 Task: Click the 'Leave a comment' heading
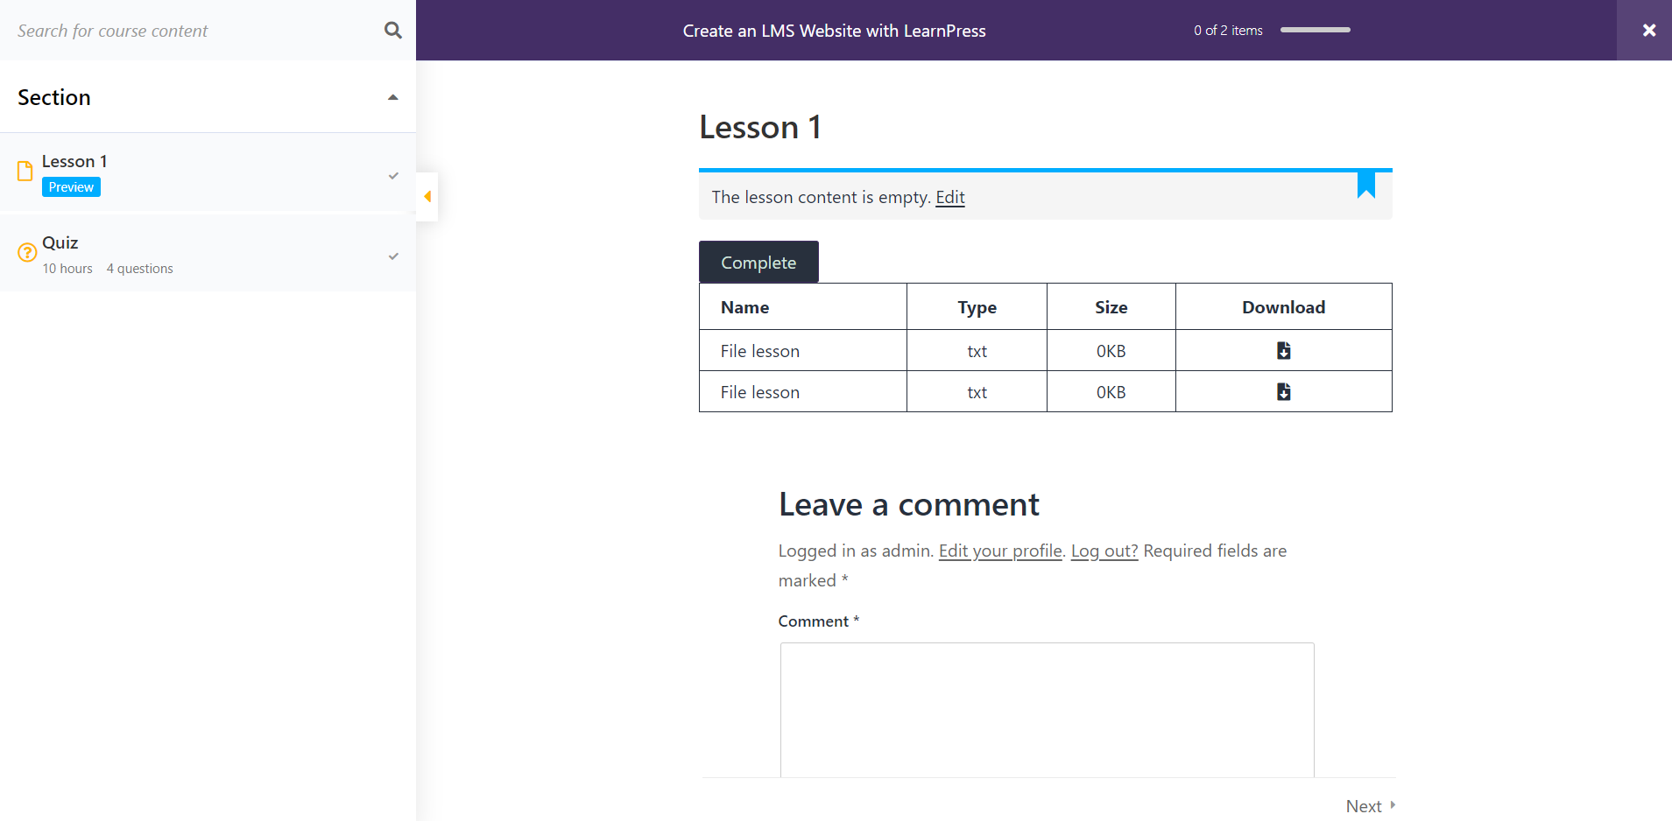(x=909, y=504)
